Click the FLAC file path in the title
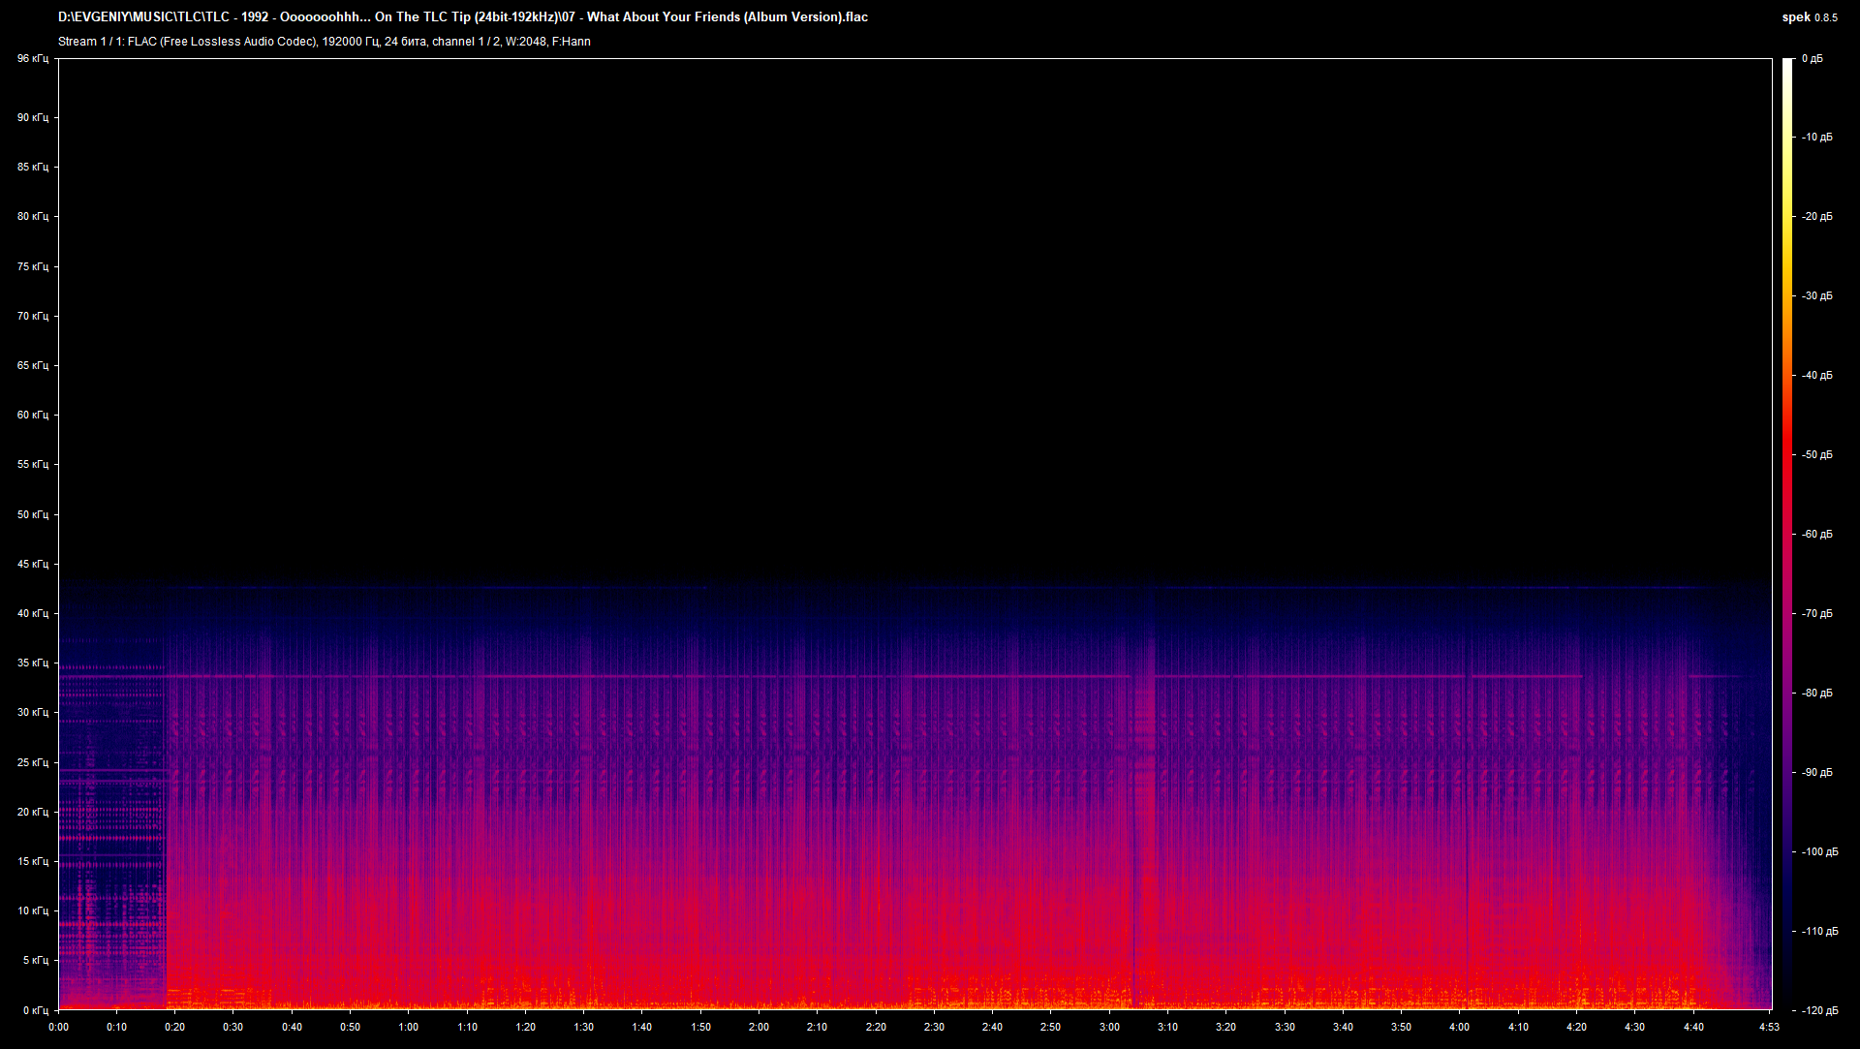This screenshot has width=1860, height=1049. point(463,16)
